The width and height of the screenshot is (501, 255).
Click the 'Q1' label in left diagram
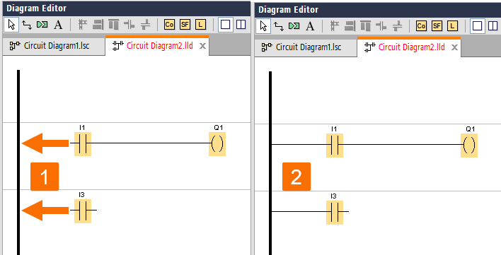pos(219,127)
